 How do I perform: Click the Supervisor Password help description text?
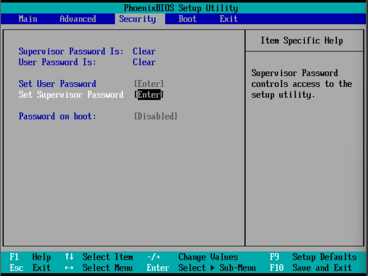(302, 84)
